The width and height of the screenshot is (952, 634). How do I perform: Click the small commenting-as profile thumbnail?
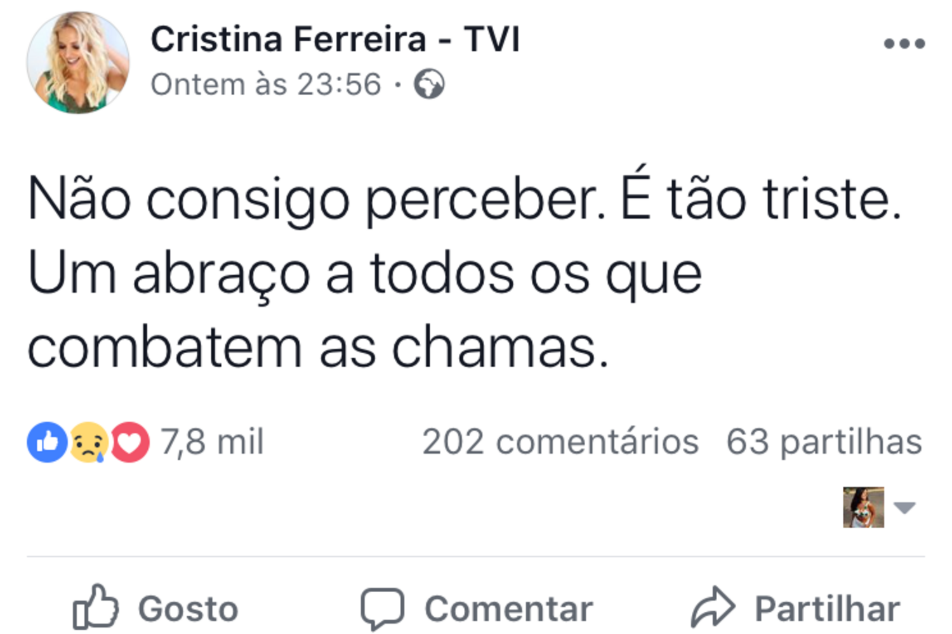coord(863,507)
